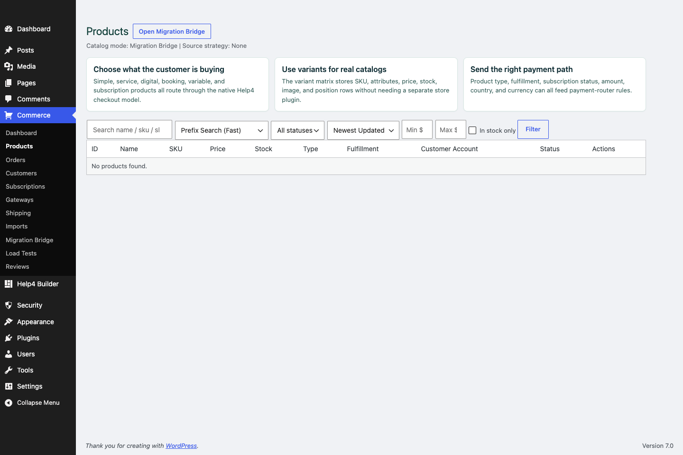Image resolution: width=683 pixels, height=455 pixels.
Task: Click the Collapse Menu arrow icon
Action: [x=9, y=403]
